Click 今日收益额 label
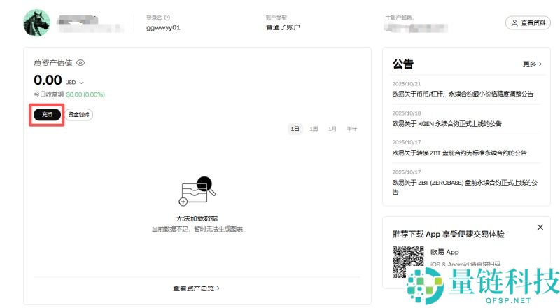The image size is (560, 308). (x=48, y=94)
